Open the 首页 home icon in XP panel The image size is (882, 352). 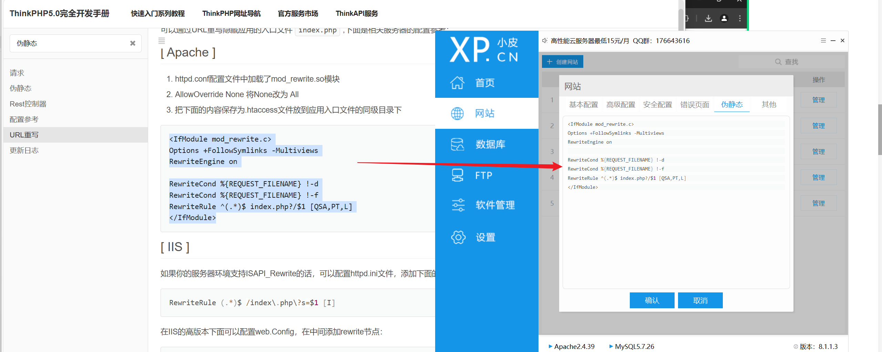coord(457,83)
